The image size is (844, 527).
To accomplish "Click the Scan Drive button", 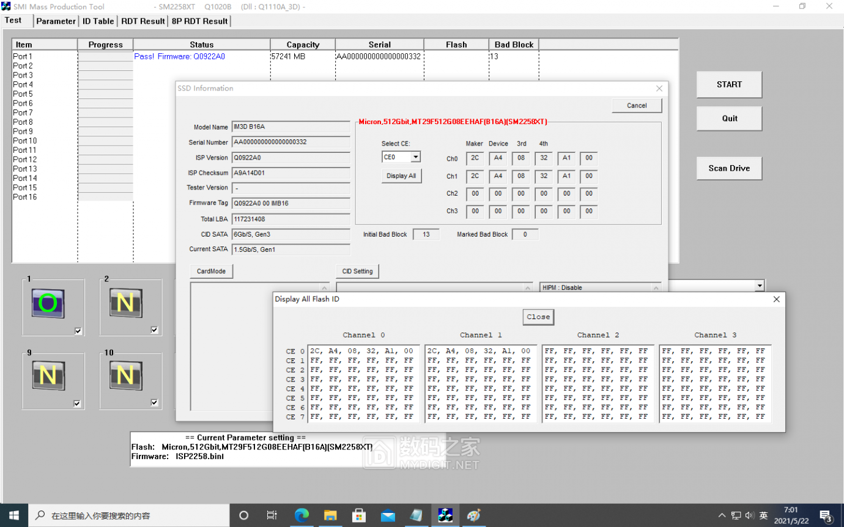I will point(729,168).
